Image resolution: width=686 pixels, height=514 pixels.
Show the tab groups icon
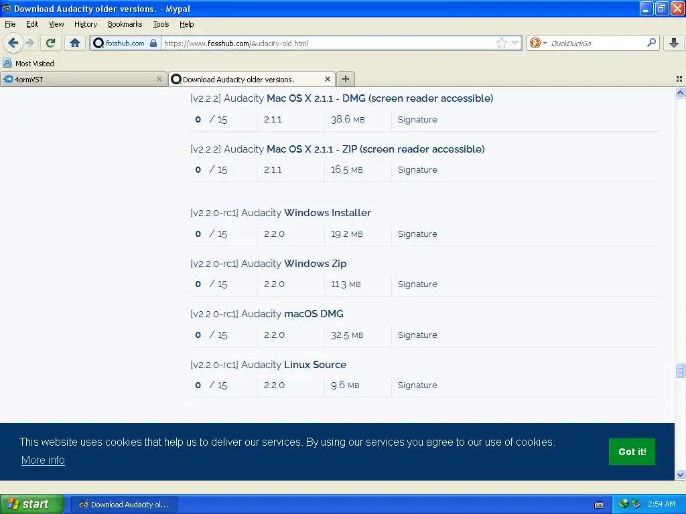679,79
